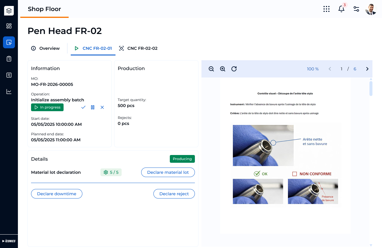Image resolution: width=382 pixels, height=248 pixels.
Task: Click the In progress status badge
Action: (47, 107)
